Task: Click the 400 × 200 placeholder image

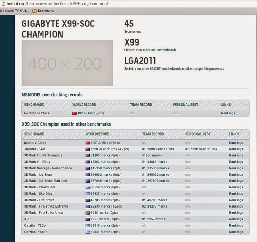Action: 67,63
